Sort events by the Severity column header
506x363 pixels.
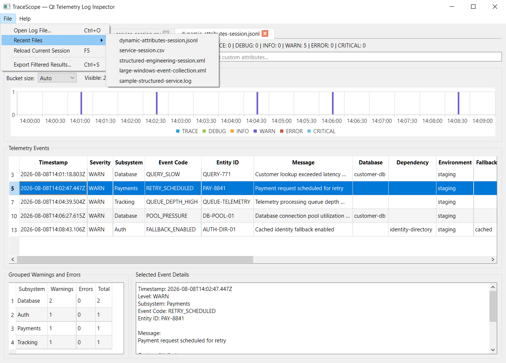click(100, 163)
